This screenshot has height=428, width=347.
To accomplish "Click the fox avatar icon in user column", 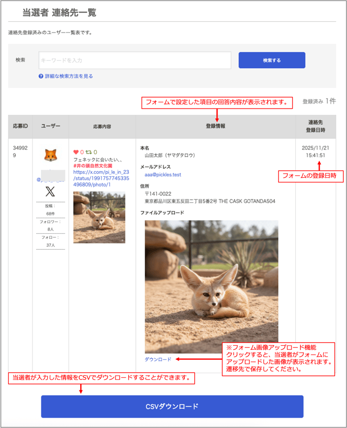I will coord(50,155).
